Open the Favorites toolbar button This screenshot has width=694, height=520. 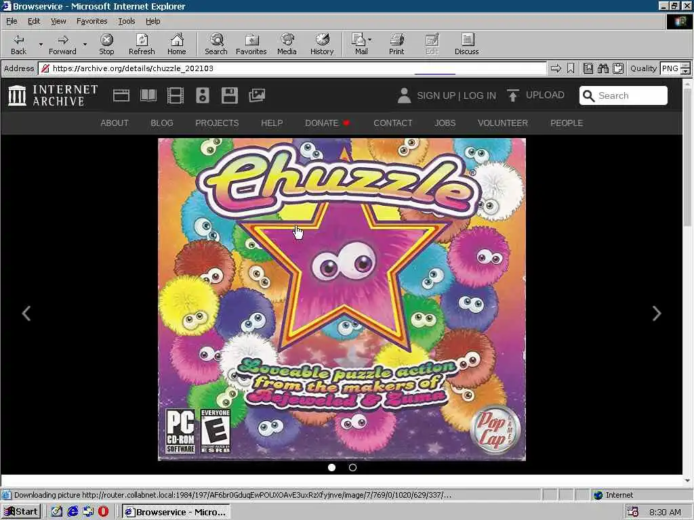(251, 44)
